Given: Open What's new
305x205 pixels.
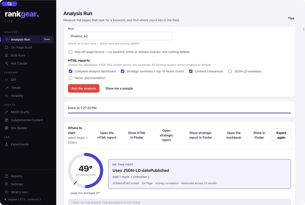Looking at the screenshot, I should click(x=28, y=192).
